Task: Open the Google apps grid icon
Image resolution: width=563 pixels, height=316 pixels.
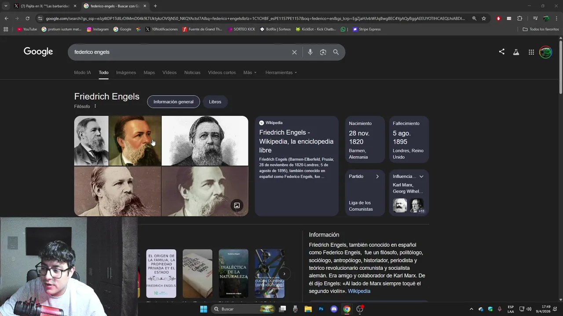Action: click(531, 52)
